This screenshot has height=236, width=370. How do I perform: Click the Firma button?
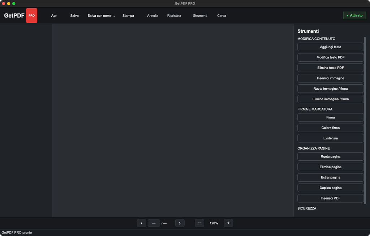coord(330,117)
